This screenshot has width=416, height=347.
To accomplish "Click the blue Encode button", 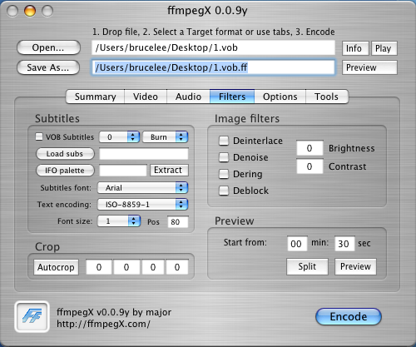I will (x=349, y=316).
